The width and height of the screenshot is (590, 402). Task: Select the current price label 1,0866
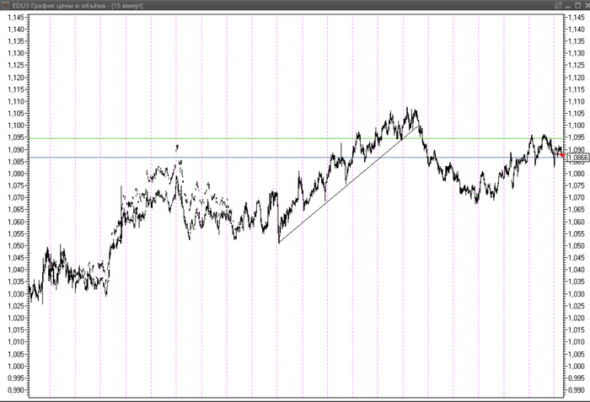click(577, 158)
